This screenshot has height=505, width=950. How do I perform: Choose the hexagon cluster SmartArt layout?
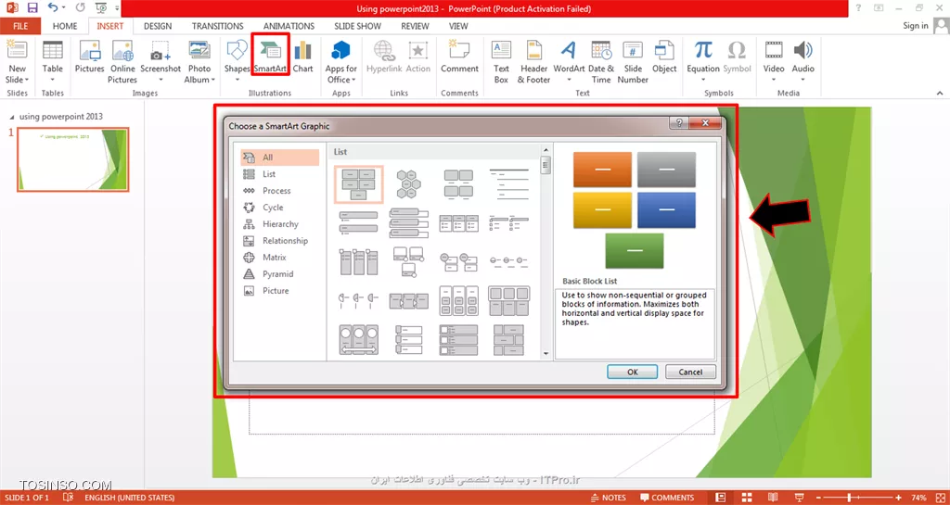409,183
